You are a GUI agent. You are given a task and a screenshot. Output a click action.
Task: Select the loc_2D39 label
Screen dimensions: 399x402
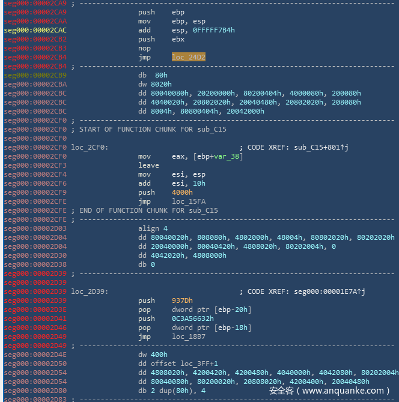tap(90, 292)
